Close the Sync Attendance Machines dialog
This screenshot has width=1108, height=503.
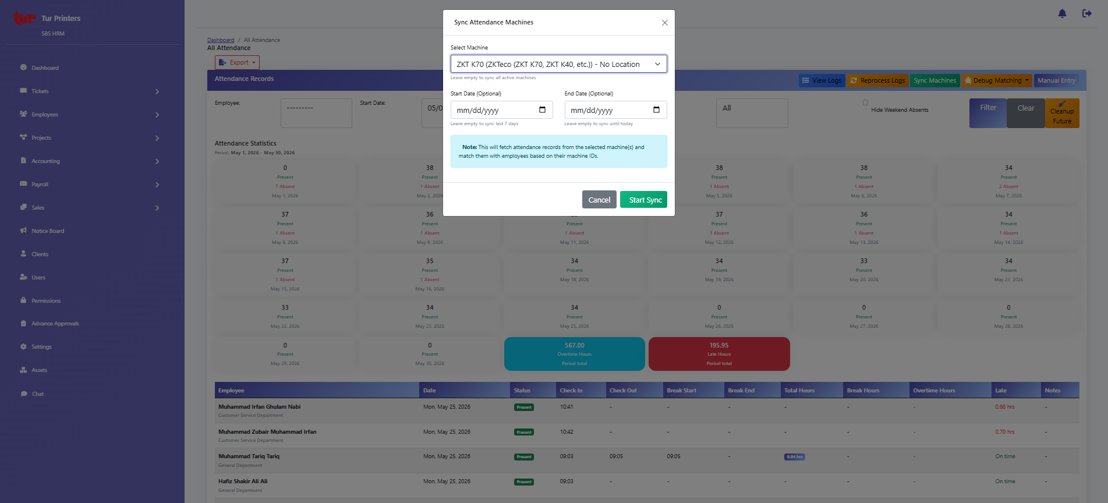pos(664,23)
